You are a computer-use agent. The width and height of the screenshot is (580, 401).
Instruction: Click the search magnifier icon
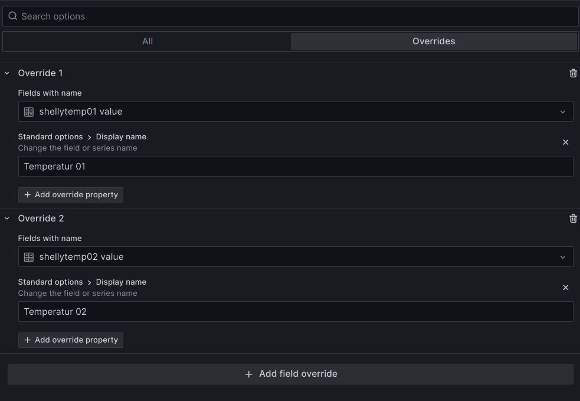(x=12, y=16)
